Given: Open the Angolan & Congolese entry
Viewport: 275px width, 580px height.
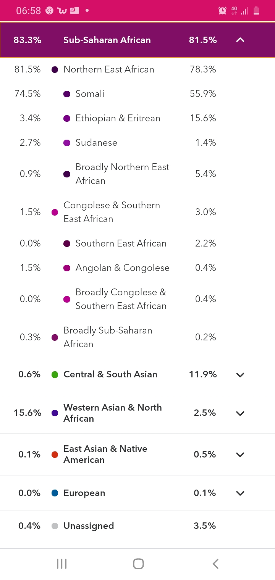Looking at the screenshot, I should (x=137, y=268).
